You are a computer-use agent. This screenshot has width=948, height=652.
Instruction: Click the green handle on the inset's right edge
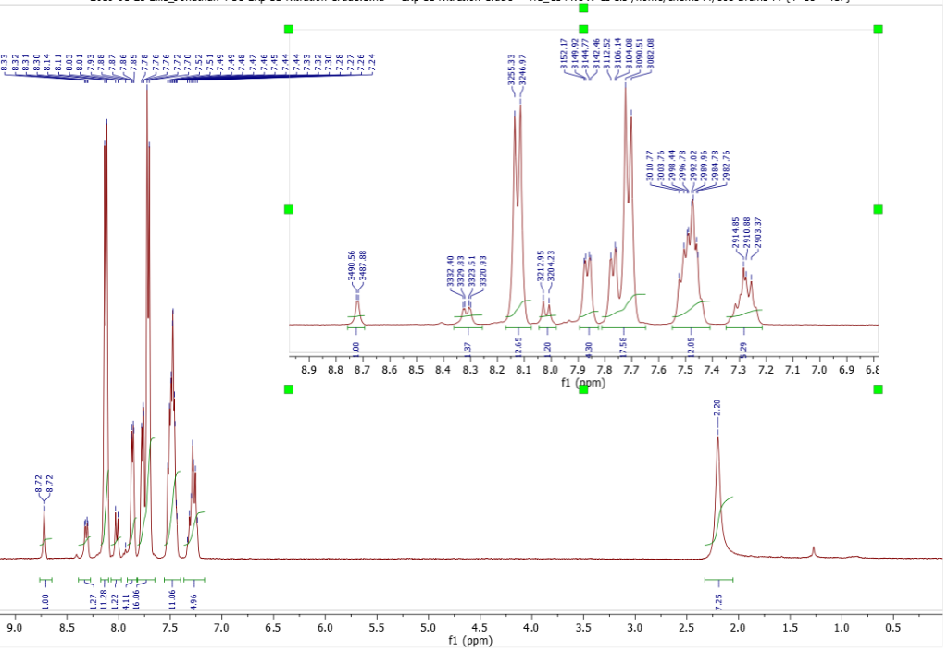(x=878, y=211)
